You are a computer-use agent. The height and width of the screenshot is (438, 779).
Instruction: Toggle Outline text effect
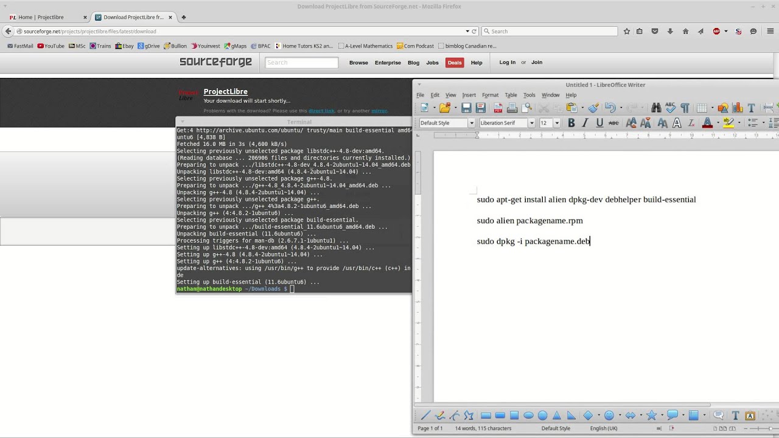(677, 123)
